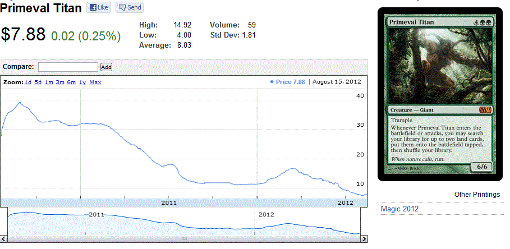510x249 pixels.
Task: Click the 2011 marker in the overview timeline
Action: (97, 215)
